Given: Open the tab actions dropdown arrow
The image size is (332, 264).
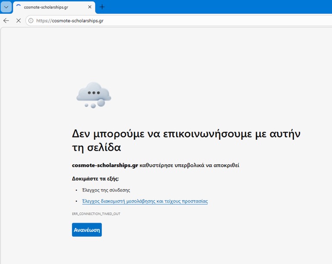Looking at the screenshot, I should (6, 7).
